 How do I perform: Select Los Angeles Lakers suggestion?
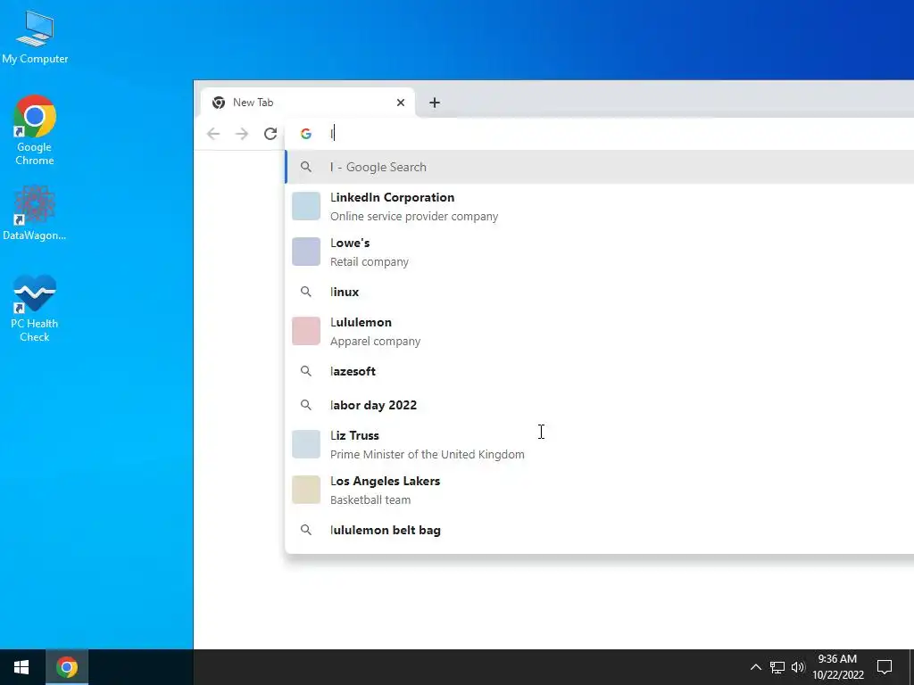(599, 490)
